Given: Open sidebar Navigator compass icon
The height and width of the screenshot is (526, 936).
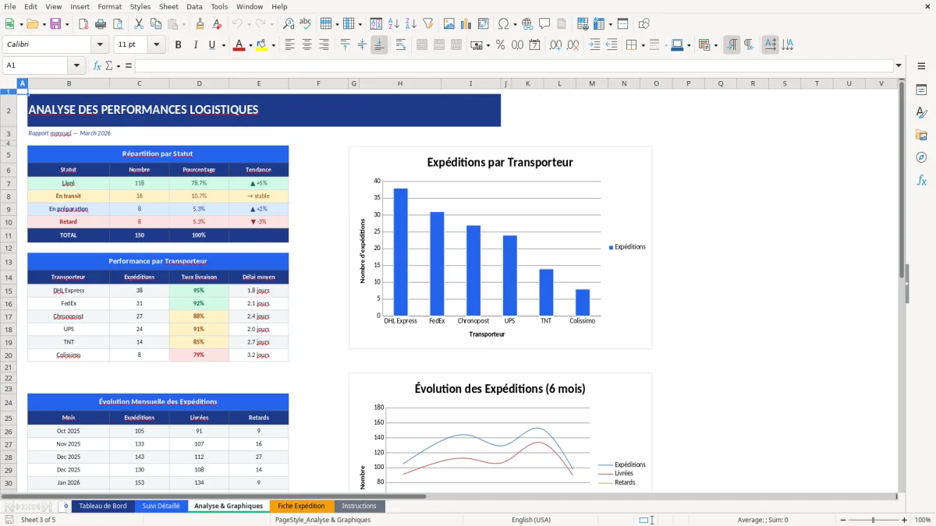Looking at the screenshot, I should coord(921,157).
